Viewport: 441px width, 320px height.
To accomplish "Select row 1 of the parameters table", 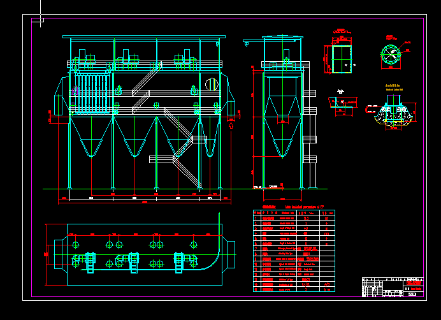I will click(293, 217).
